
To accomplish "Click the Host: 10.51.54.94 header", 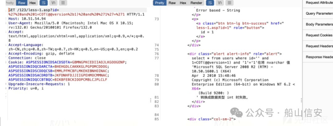I will click(x=27, y=19).
